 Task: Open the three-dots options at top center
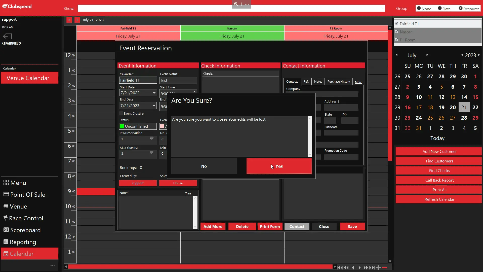247,4
